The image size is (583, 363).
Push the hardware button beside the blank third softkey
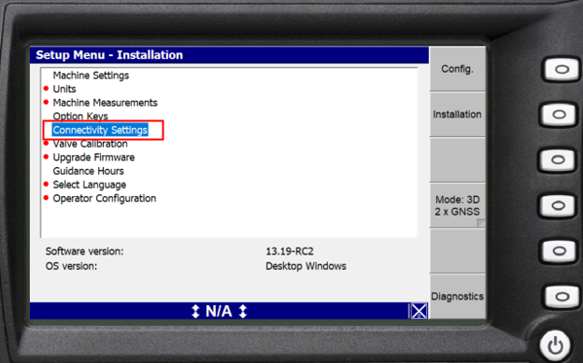558,160
